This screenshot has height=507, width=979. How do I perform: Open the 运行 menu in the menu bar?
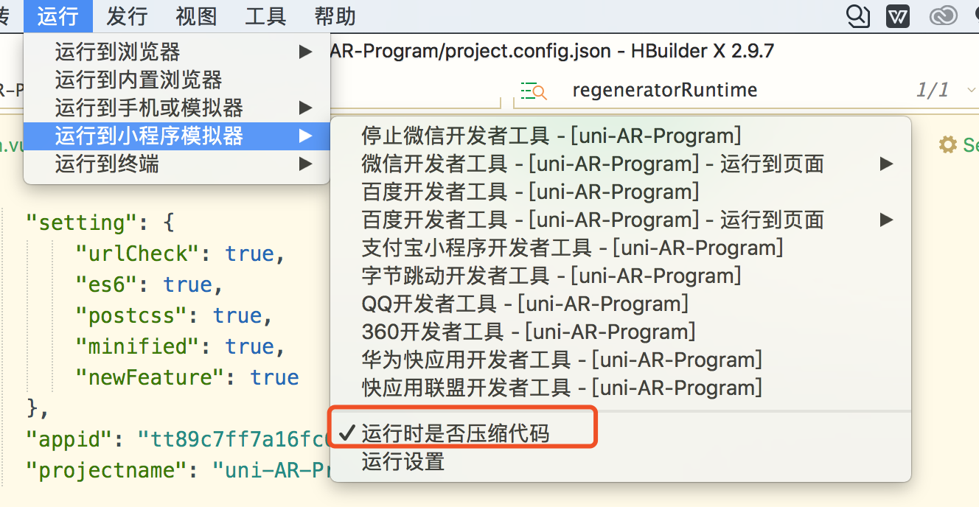pyautogui.click(x=58, y=15)
